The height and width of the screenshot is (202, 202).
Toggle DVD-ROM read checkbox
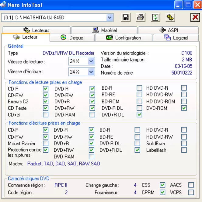pos(184,108)
